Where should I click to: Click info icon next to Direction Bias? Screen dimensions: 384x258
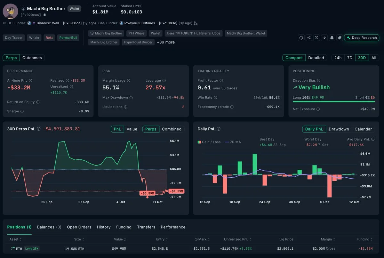(x=318, y=81)
